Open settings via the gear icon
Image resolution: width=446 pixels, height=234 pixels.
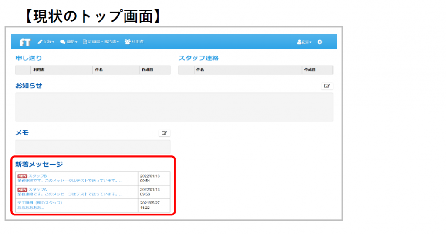pyautogui.click(x=320, y=42)
